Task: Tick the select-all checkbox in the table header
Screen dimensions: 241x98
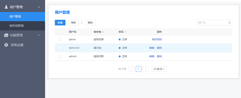Action: pyautogui.click(x=60, y=32)
